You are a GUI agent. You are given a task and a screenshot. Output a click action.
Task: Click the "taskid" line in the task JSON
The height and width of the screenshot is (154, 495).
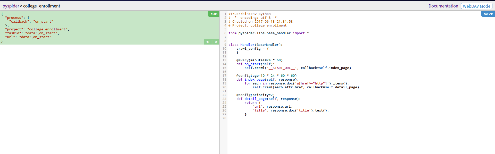32,33
